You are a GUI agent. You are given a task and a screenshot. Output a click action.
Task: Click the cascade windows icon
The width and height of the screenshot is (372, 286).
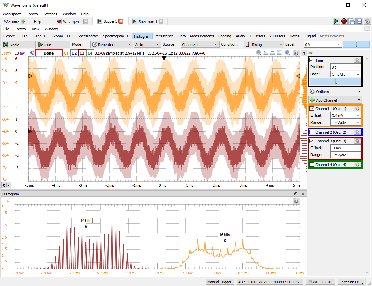351,21
